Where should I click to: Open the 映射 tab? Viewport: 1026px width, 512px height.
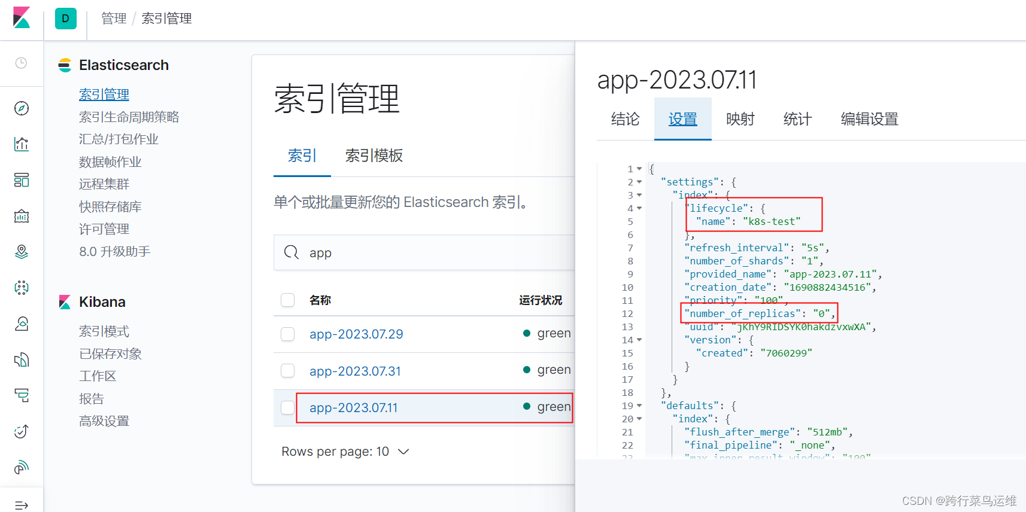(x=740, y=119)
